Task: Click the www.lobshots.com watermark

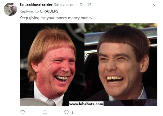Action: point(86,104)
